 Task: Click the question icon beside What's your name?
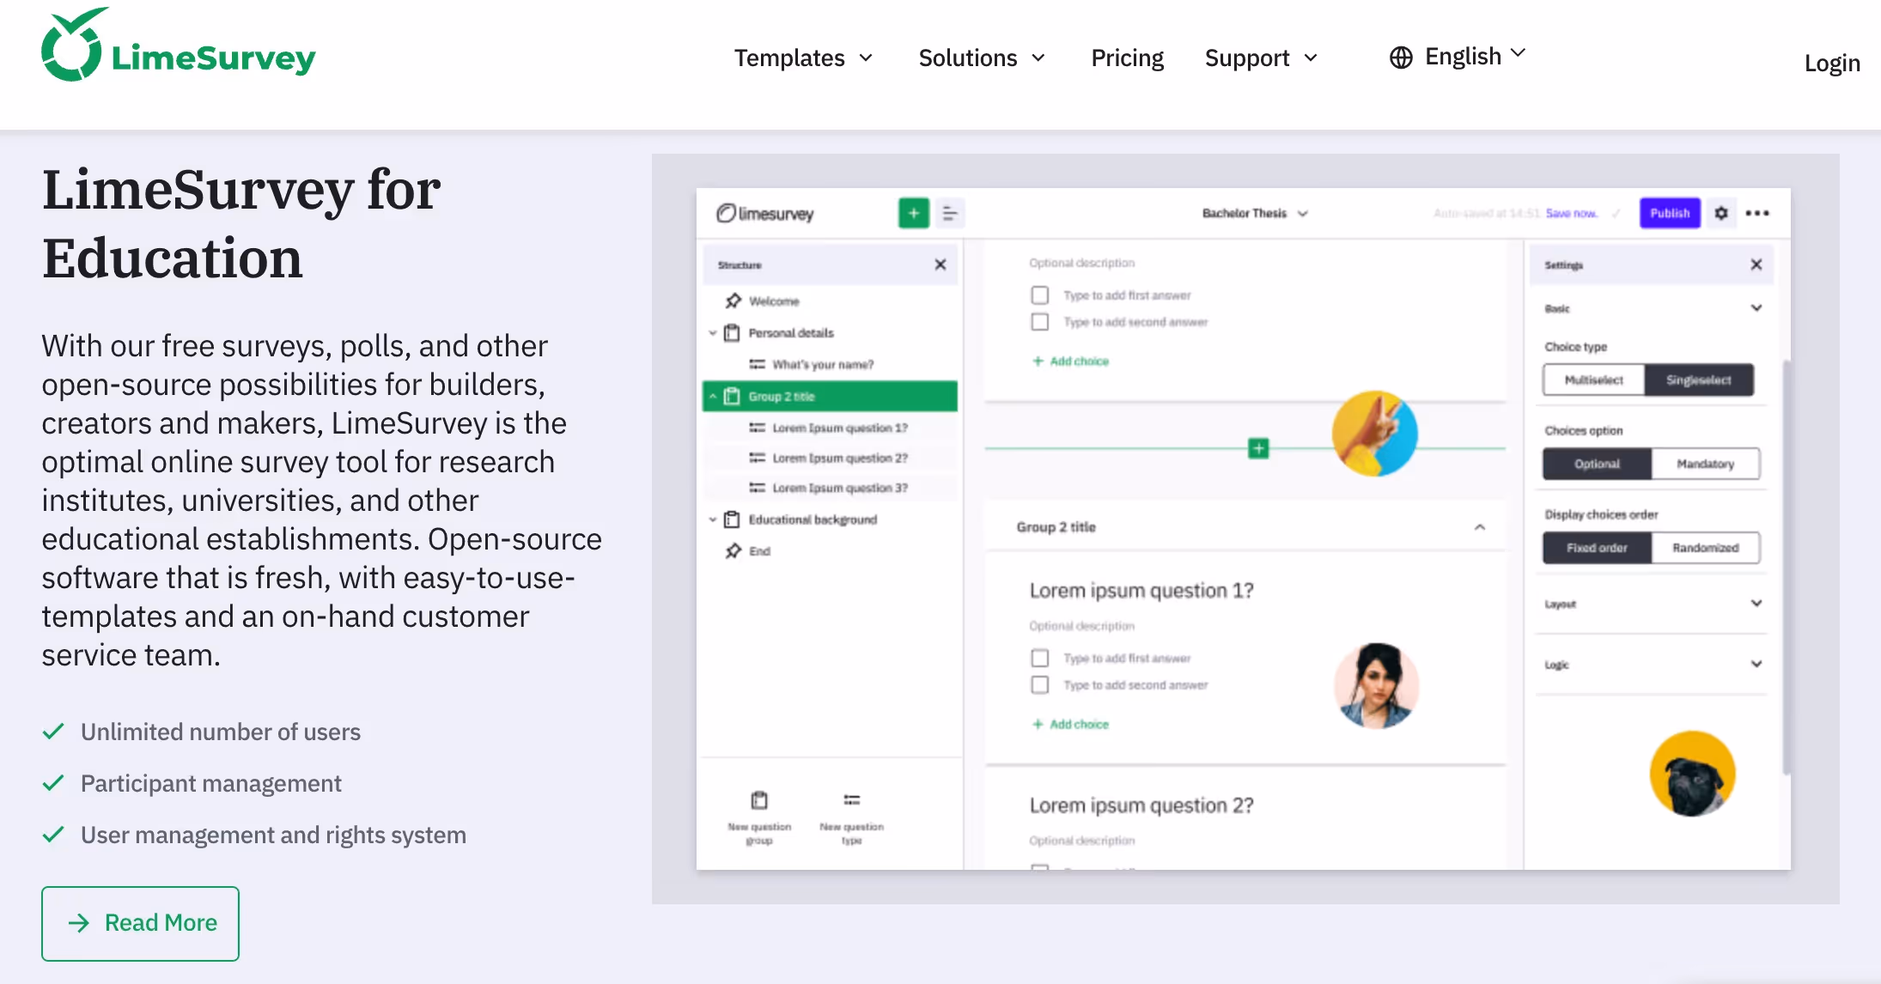(757, 364)
